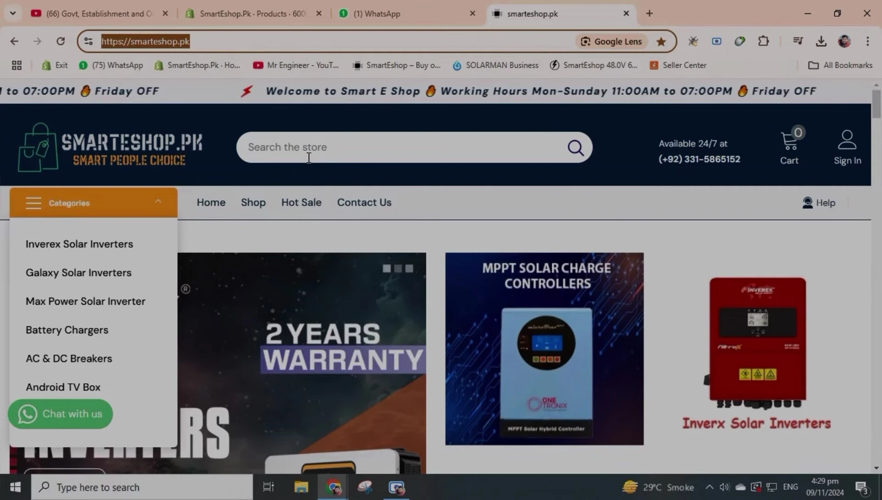Click the Google Lens button in address bar
Screen dimensions: 882x500
click(611, 41)
